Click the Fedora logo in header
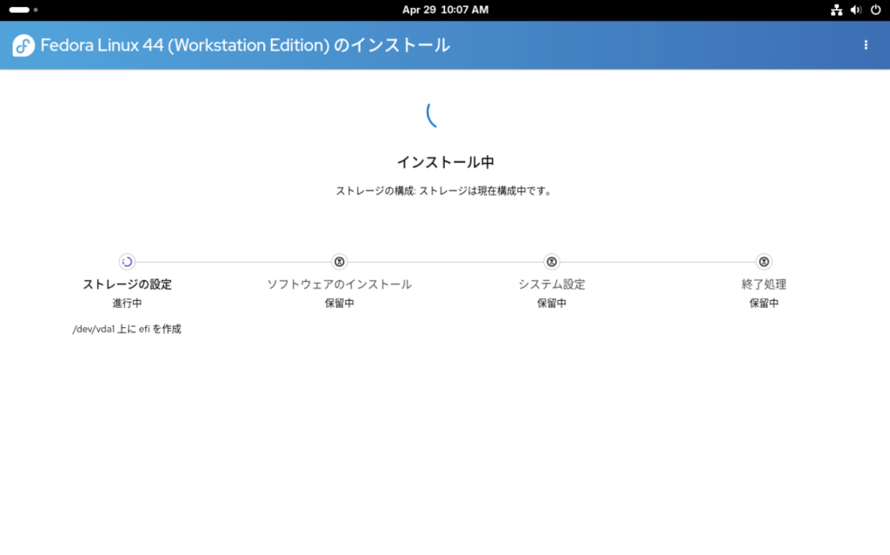890x555 pixels. [23, 45]
